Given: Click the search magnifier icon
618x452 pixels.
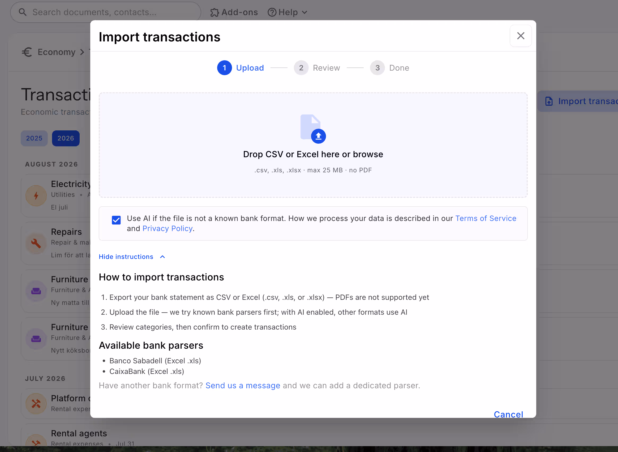Looking at the screenshot, I should [22, 12].
